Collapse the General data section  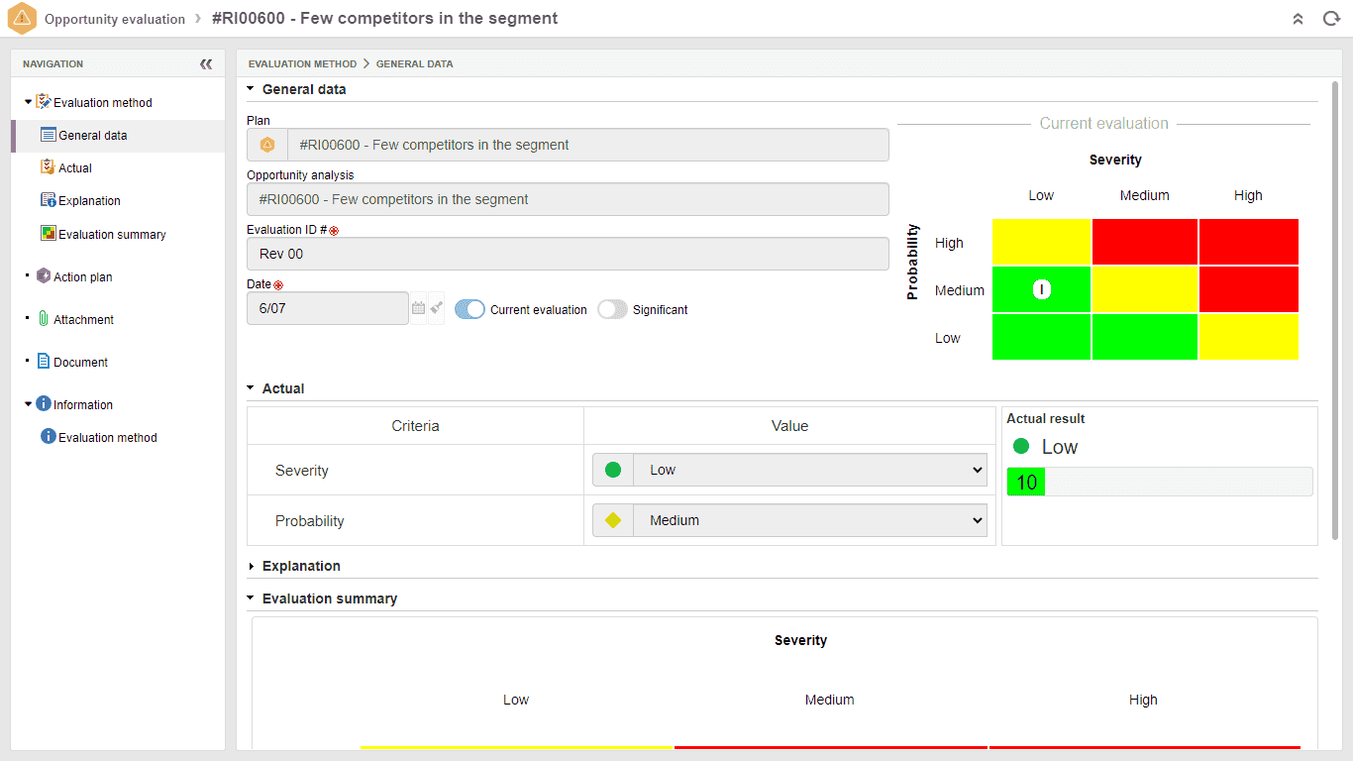(x=251, y=89)
